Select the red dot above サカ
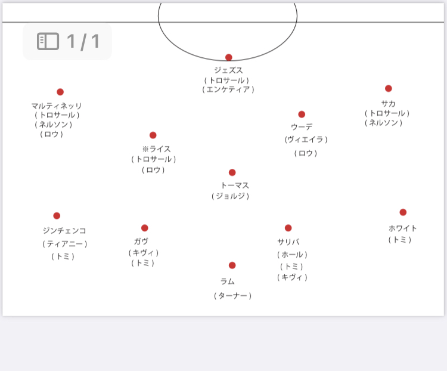The width and height of the screenshot is (447, 371). click(x=389, y=88)
